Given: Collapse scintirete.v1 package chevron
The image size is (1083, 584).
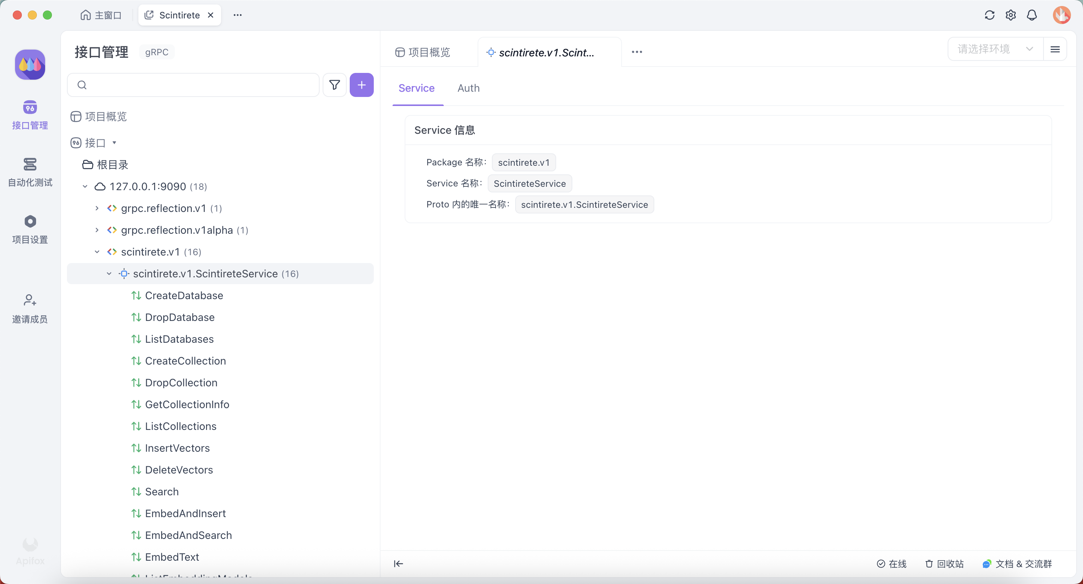Looking at the screenshot, I should 97,252.
